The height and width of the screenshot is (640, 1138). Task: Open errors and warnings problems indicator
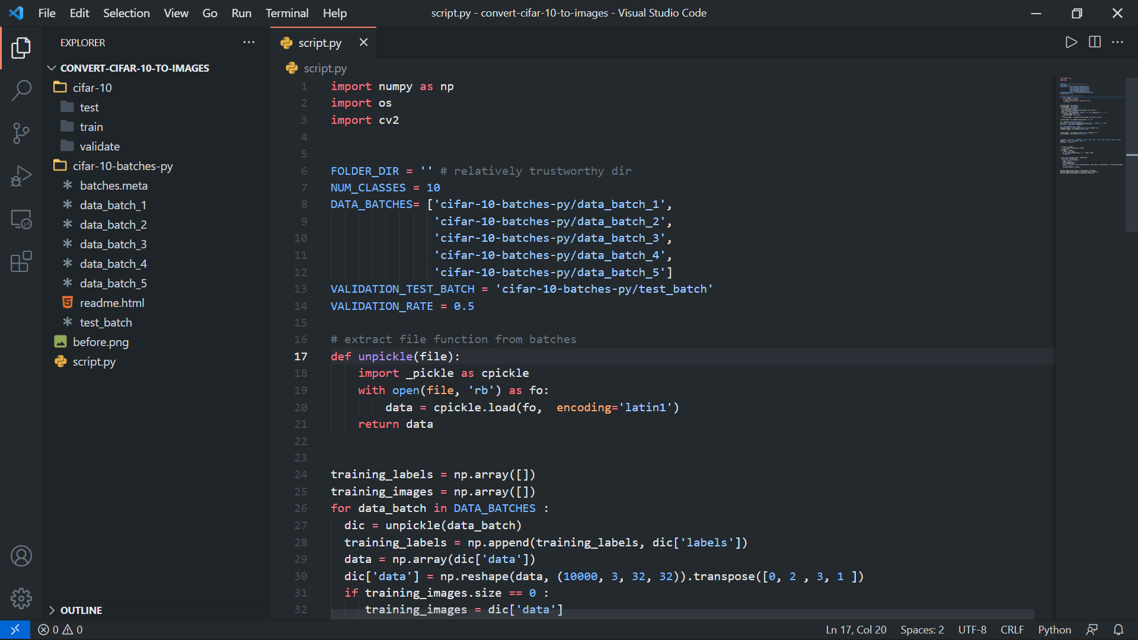coord(60,630)
